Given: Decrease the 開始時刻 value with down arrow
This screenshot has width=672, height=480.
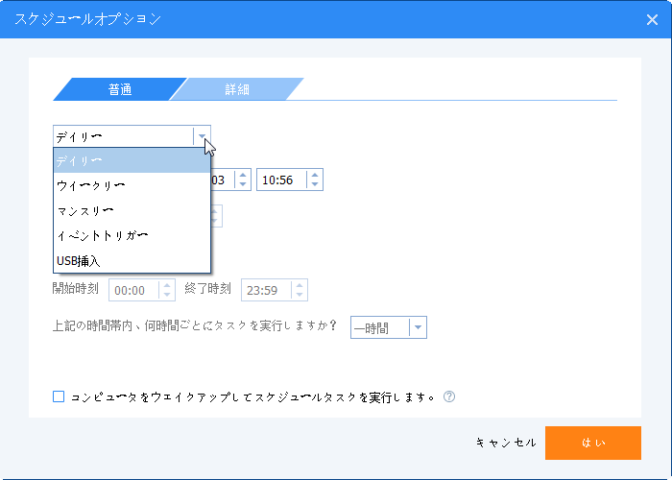Looking at the screenshot, I should 167,295.
